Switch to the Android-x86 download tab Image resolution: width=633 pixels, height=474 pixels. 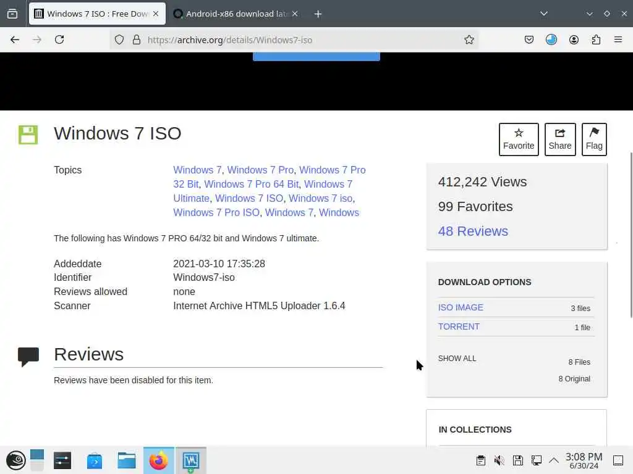236,14
